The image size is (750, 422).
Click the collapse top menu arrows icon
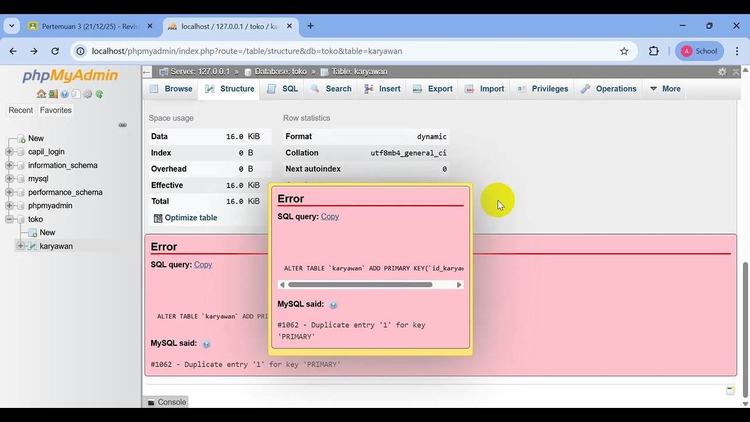click(x=736, y=72)
